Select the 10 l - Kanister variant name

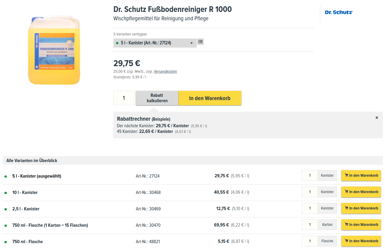coord(25,192)
